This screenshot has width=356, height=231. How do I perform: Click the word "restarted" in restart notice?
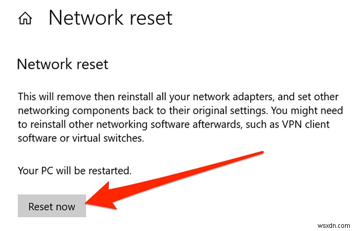[112, 171]
